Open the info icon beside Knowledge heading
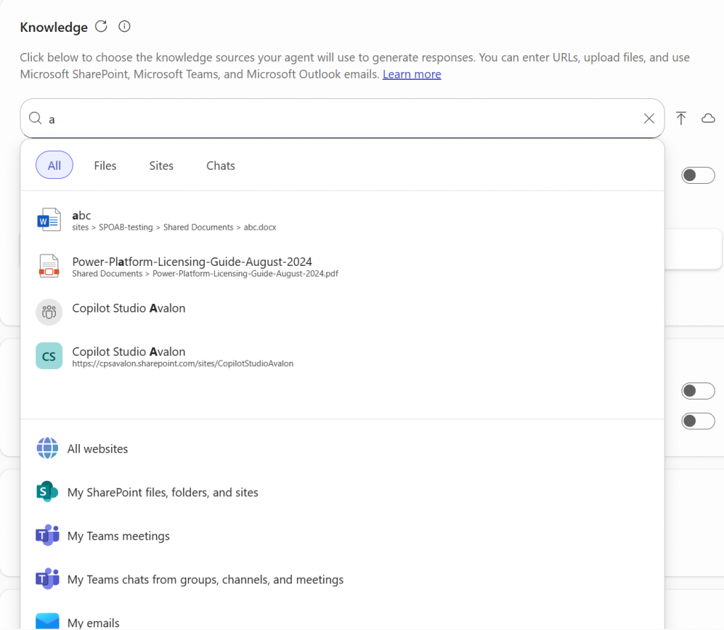Image resolution: width=724 pixels, height=630 pixels. [x=124, y=26]
